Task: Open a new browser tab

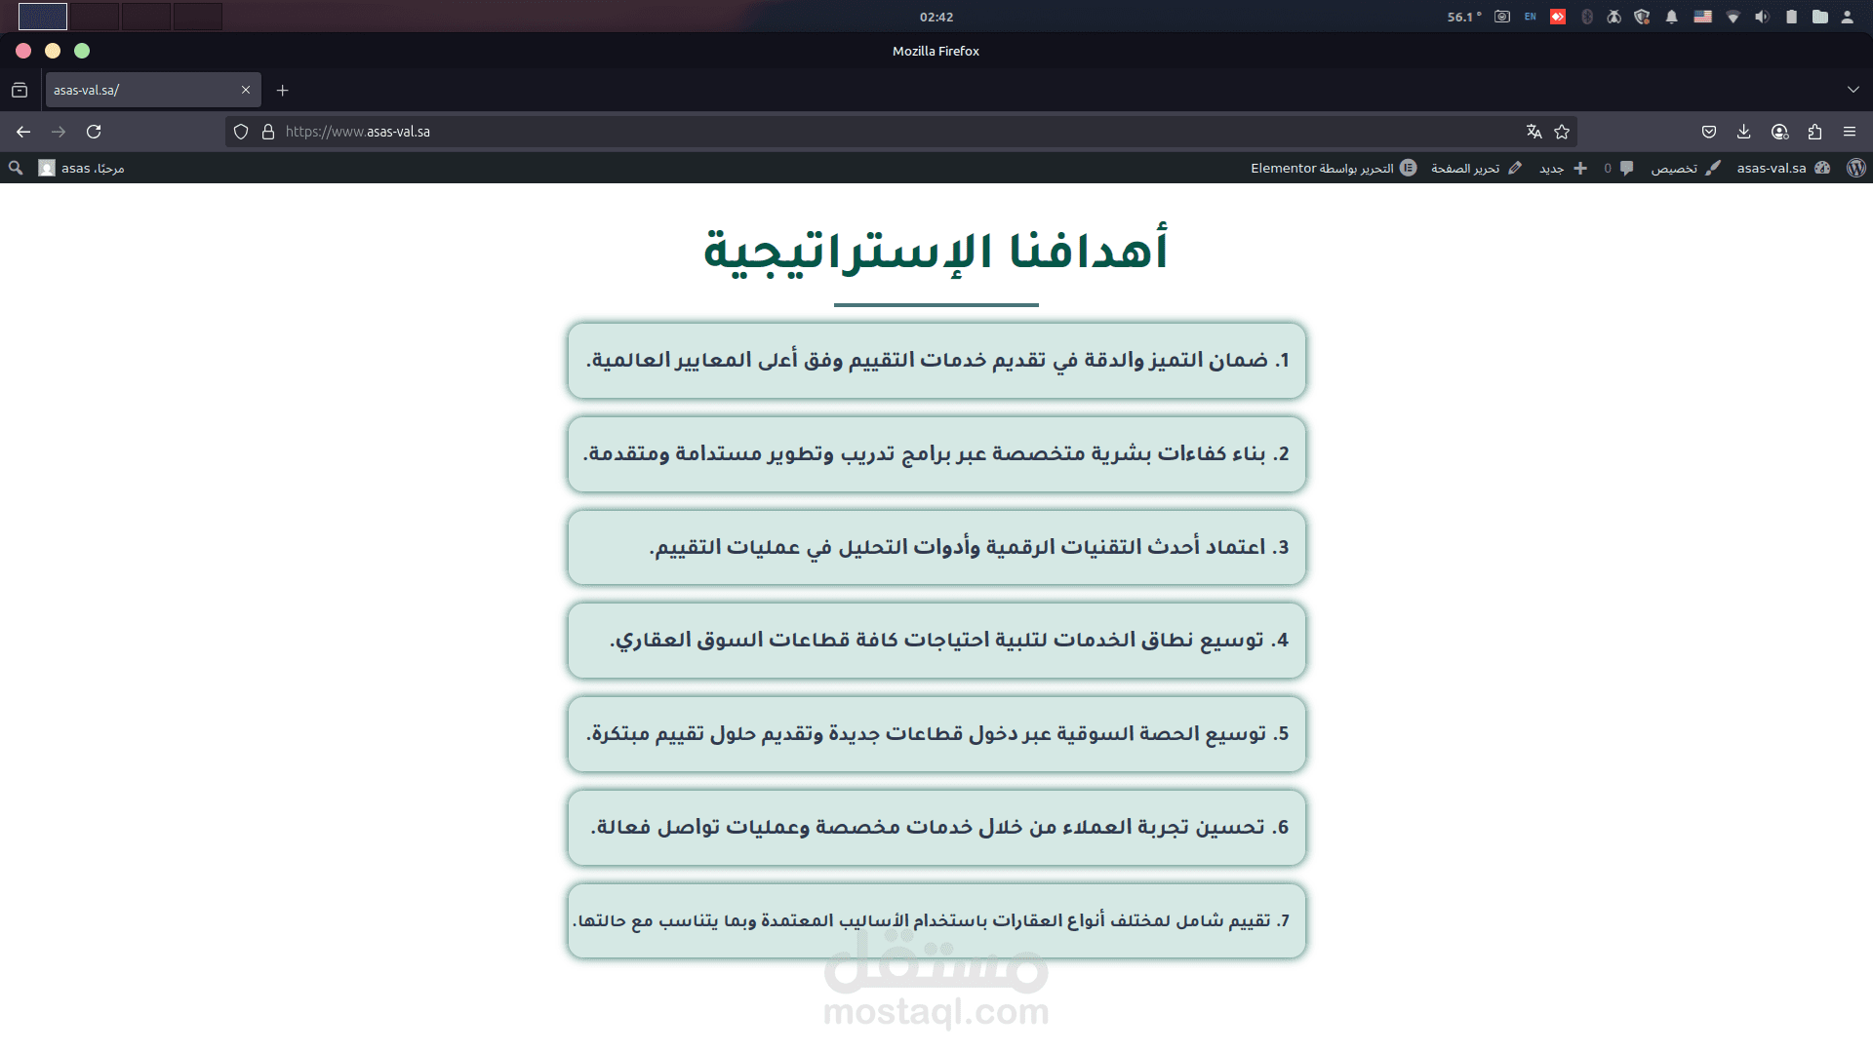Action: coord(283,90)
